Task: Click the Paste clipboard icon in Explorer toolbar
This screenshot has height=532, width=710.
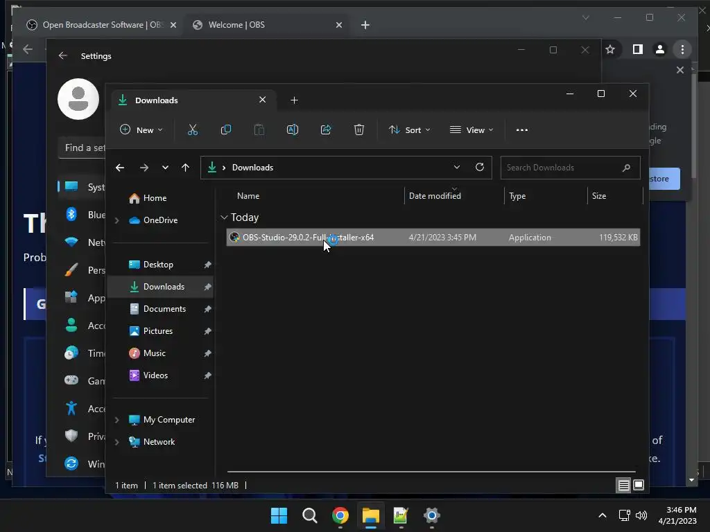Action: [x=259, y=130]
